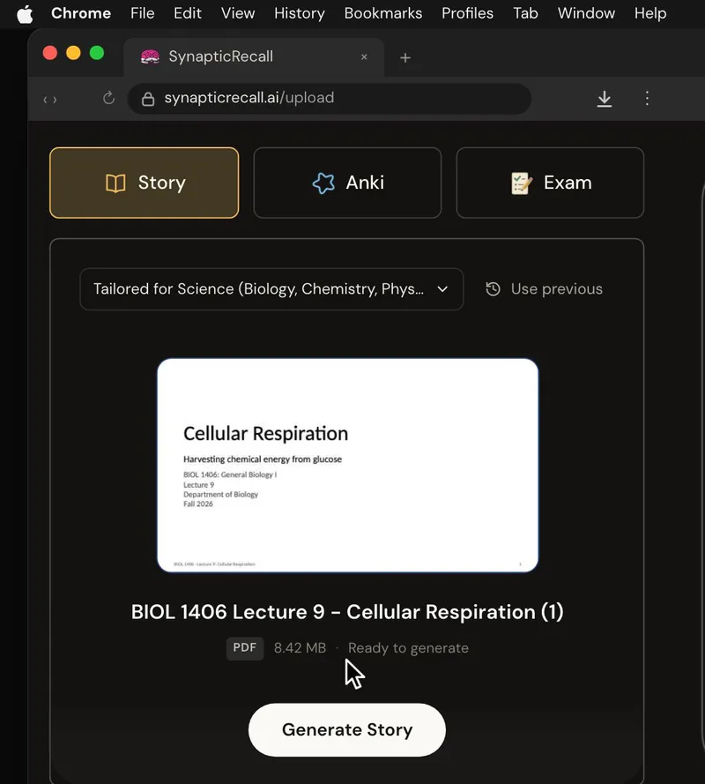
Task: Open the Tab menu
Action: tap(525, 13)
